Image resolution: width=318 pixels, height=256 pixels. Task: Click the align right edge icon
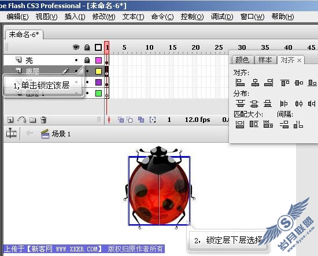point(269,83)
